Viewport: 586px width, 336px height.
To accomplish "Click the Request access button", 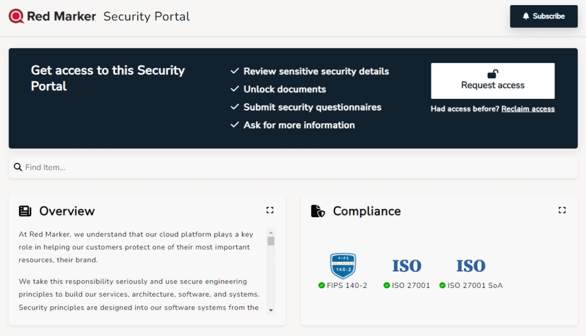I will coord(492,81).
